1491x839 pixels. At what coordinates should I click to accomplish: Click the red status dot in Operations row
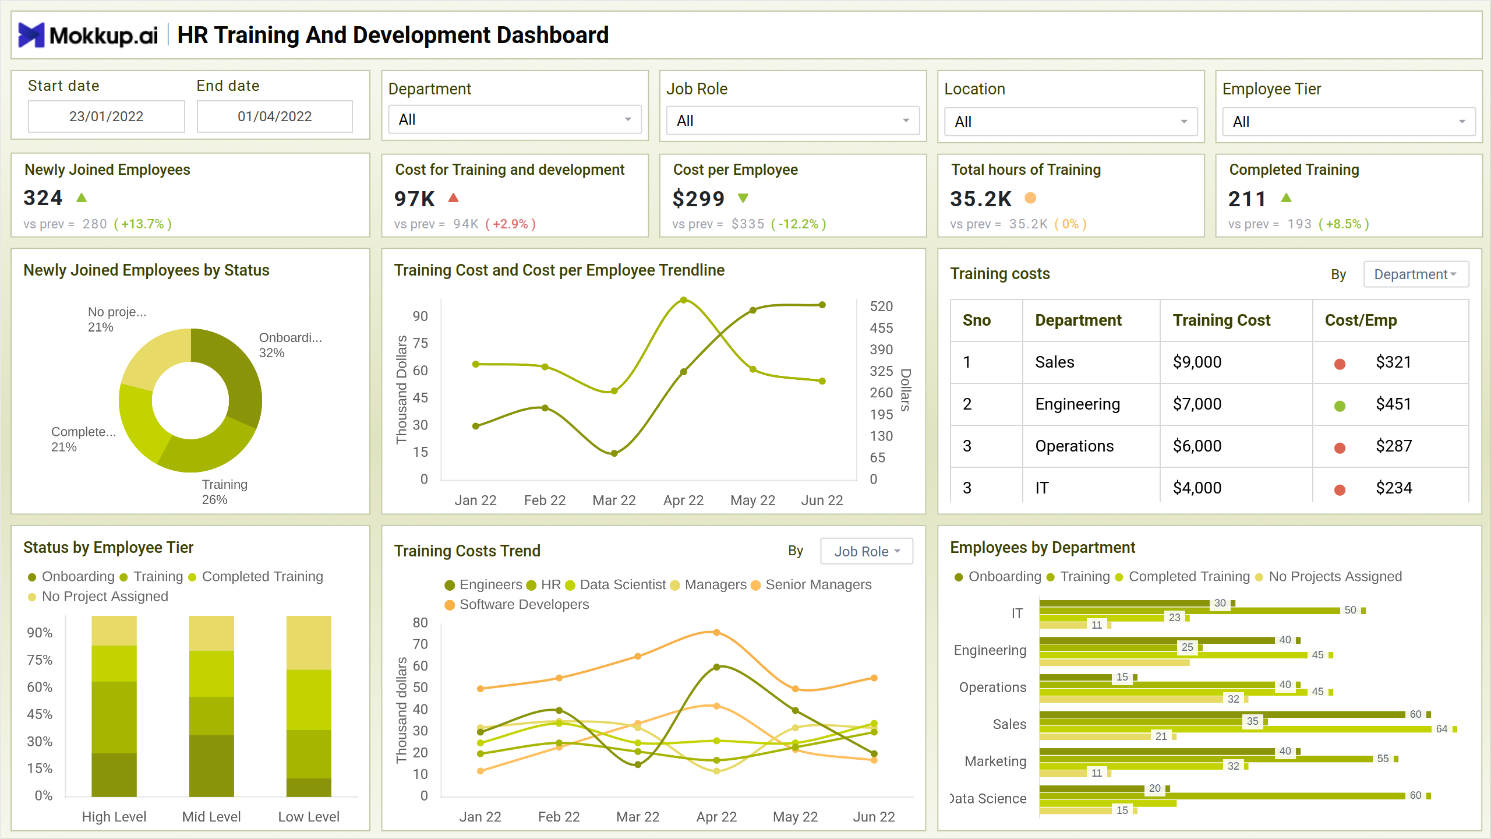[1340, 448]
